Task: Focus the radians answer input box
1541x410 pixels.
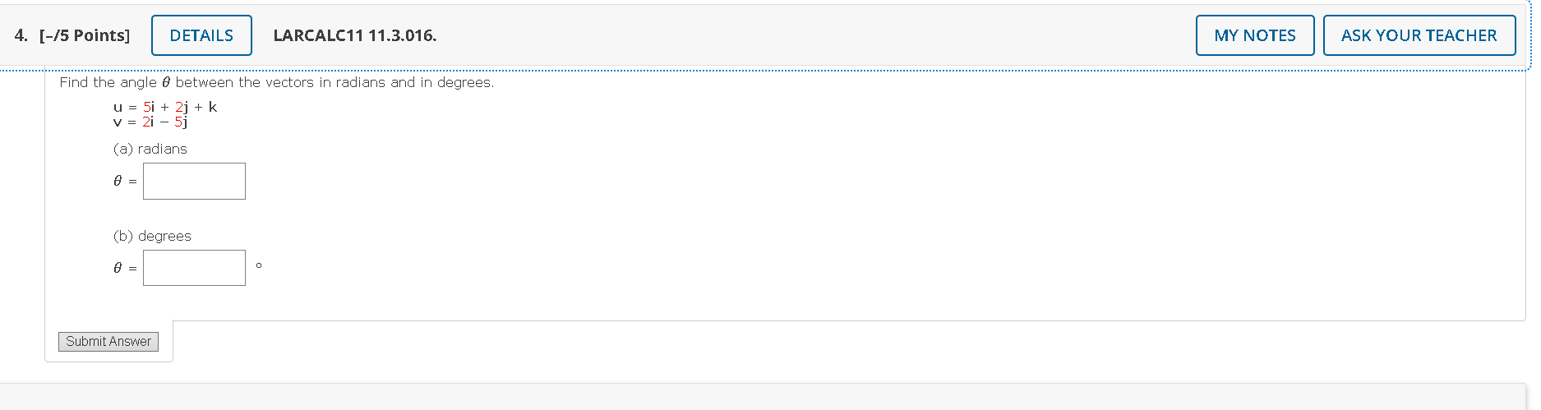Action: [194, 181]
